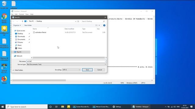Open the yellow app taskbar icon
Viewport: 195px width, 109px height.
click(69, 107)
